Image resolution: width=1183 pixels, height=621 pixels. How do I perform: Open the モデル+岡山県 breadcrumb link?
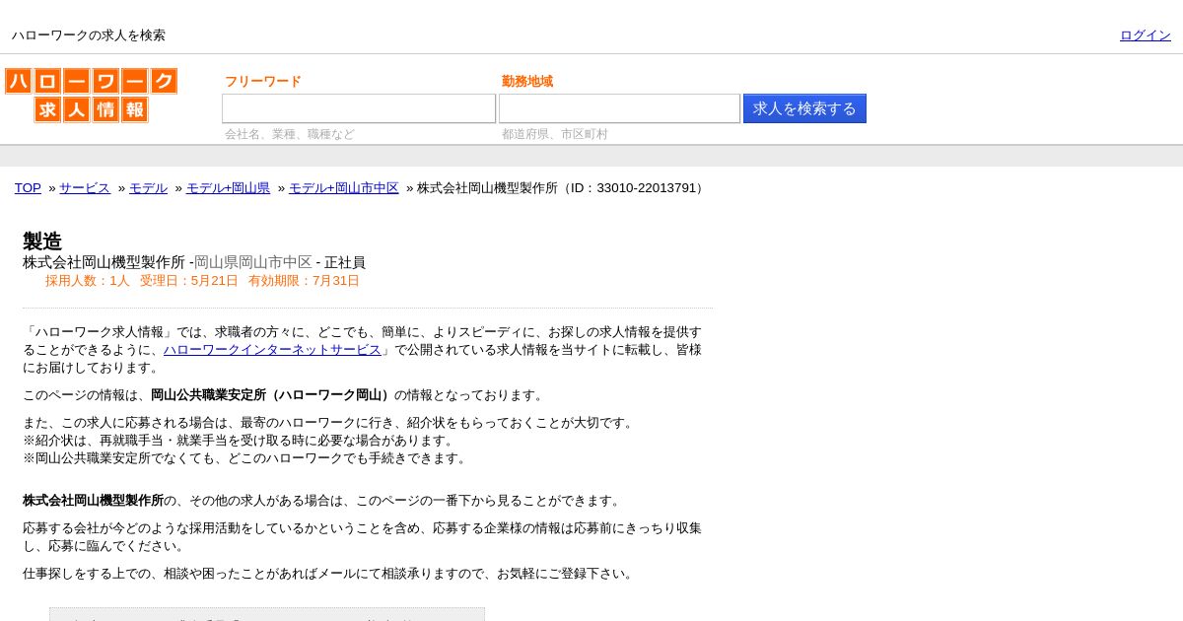(228, 188)
